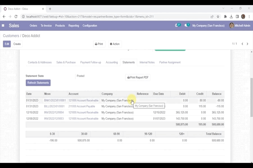Go back to Customers breadcrumb
The height and width of the screenshot is (168, 253).
click(x=11, y=36)
